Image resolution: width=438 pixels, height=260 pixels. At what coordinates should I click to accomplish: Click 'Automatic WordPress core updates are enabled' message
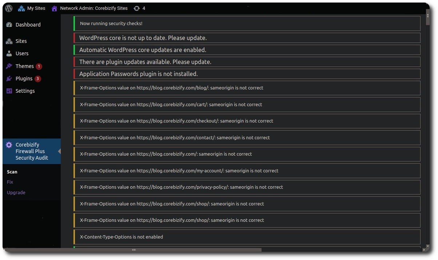(x=247, y=50)
